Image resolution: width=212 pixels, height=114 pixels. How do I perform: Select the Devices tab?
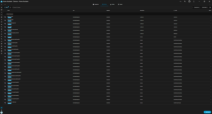104,5
